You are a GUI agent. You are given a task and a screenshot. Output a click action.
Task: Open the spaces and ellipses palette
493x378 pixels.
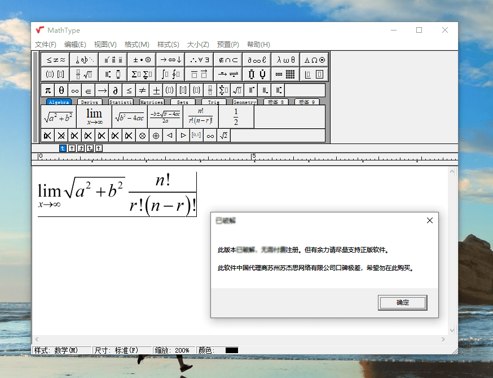tap(84, 59)
